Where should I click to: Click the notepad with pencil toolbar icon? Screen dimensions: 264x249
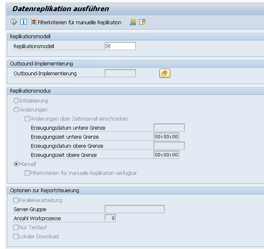pyautogui.click(x=142, y=22)
